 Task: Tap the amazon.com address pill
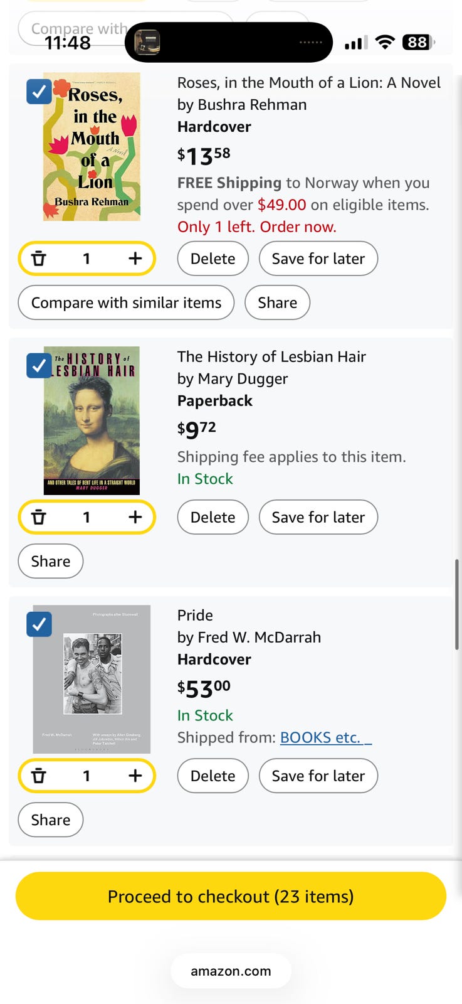[231, 971]
